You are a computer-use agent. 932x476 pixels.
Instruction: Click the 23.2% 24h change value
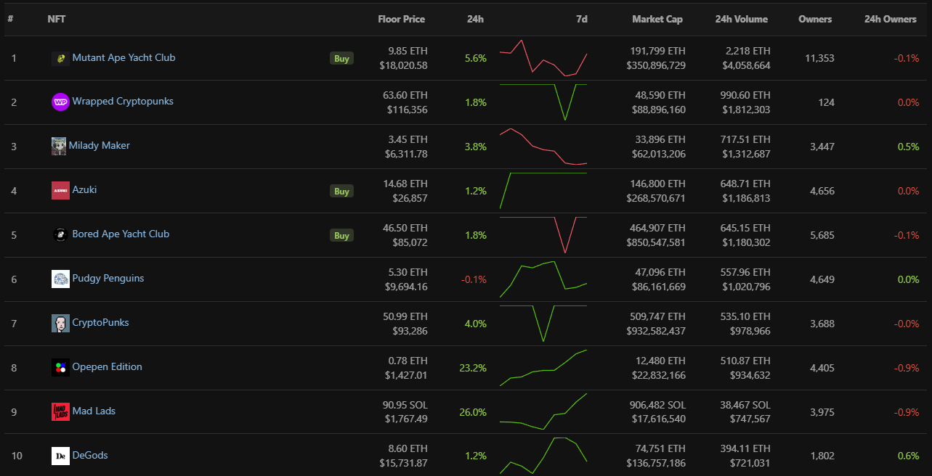pyautogui.click(x=473, y=368)
